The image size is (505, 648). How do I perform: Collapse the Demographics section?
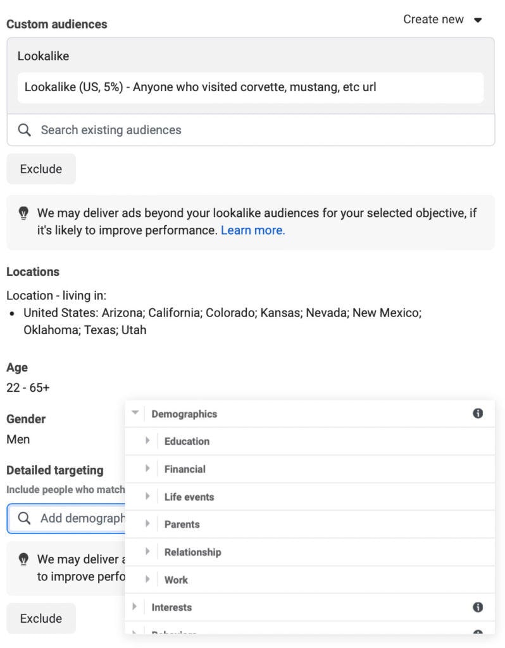click(x=134, y=413)
